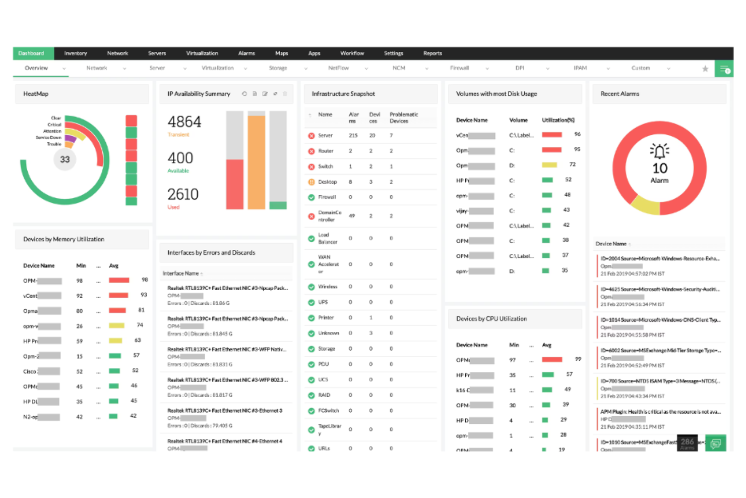
Task: Click the star icon to favorite this dashboard
Action: coord(705,68)
